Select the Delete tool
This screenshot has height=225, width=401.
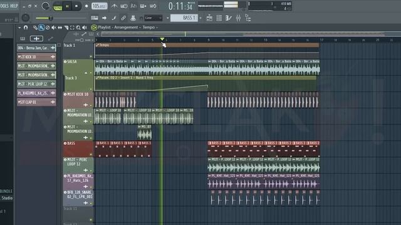[48, 27]
